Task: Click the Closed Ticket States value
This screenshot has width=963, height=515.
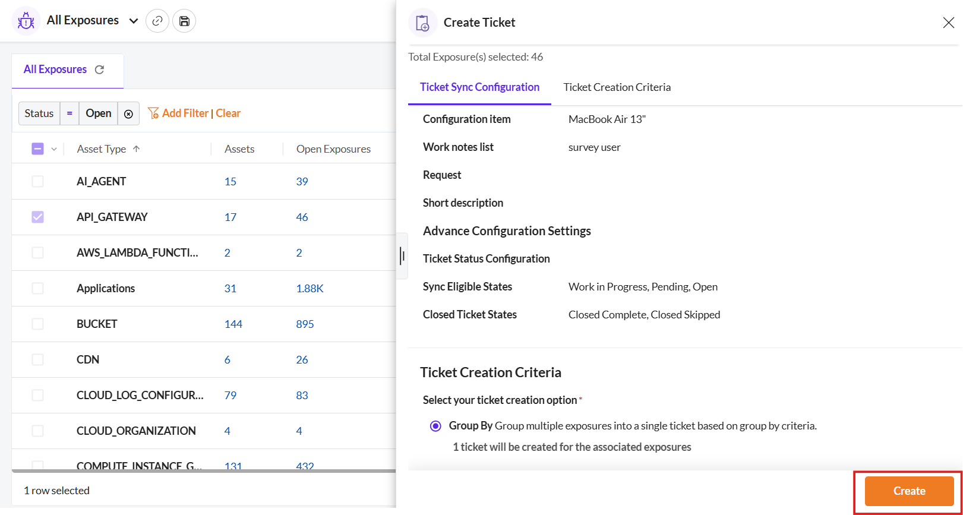Action: [644, 315]
